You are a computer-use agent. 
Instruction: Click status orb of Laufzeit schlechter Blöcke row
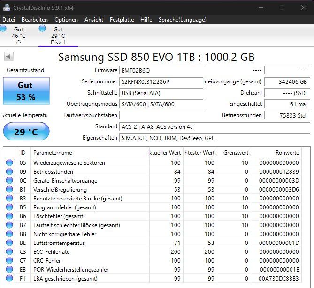coord(9,225)
